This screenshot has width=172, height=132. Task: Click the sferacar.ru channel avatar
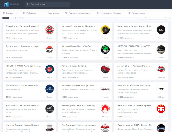point(50,89)
